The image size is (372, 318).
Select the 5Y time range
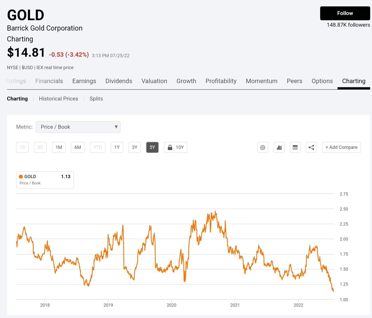[x=152, y=147]
